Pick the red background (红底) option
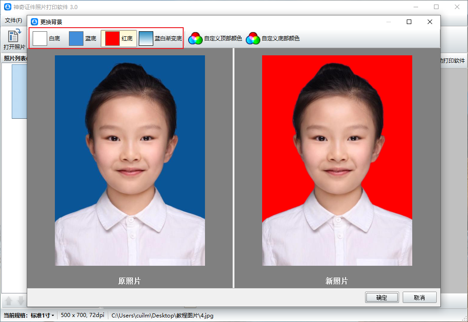 119,39
